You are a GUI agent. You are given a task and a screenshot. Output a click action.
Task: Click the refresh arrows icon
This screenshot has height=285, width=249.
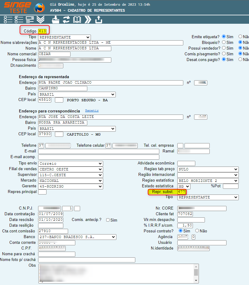pyautogui.click(x=66, y=20)
